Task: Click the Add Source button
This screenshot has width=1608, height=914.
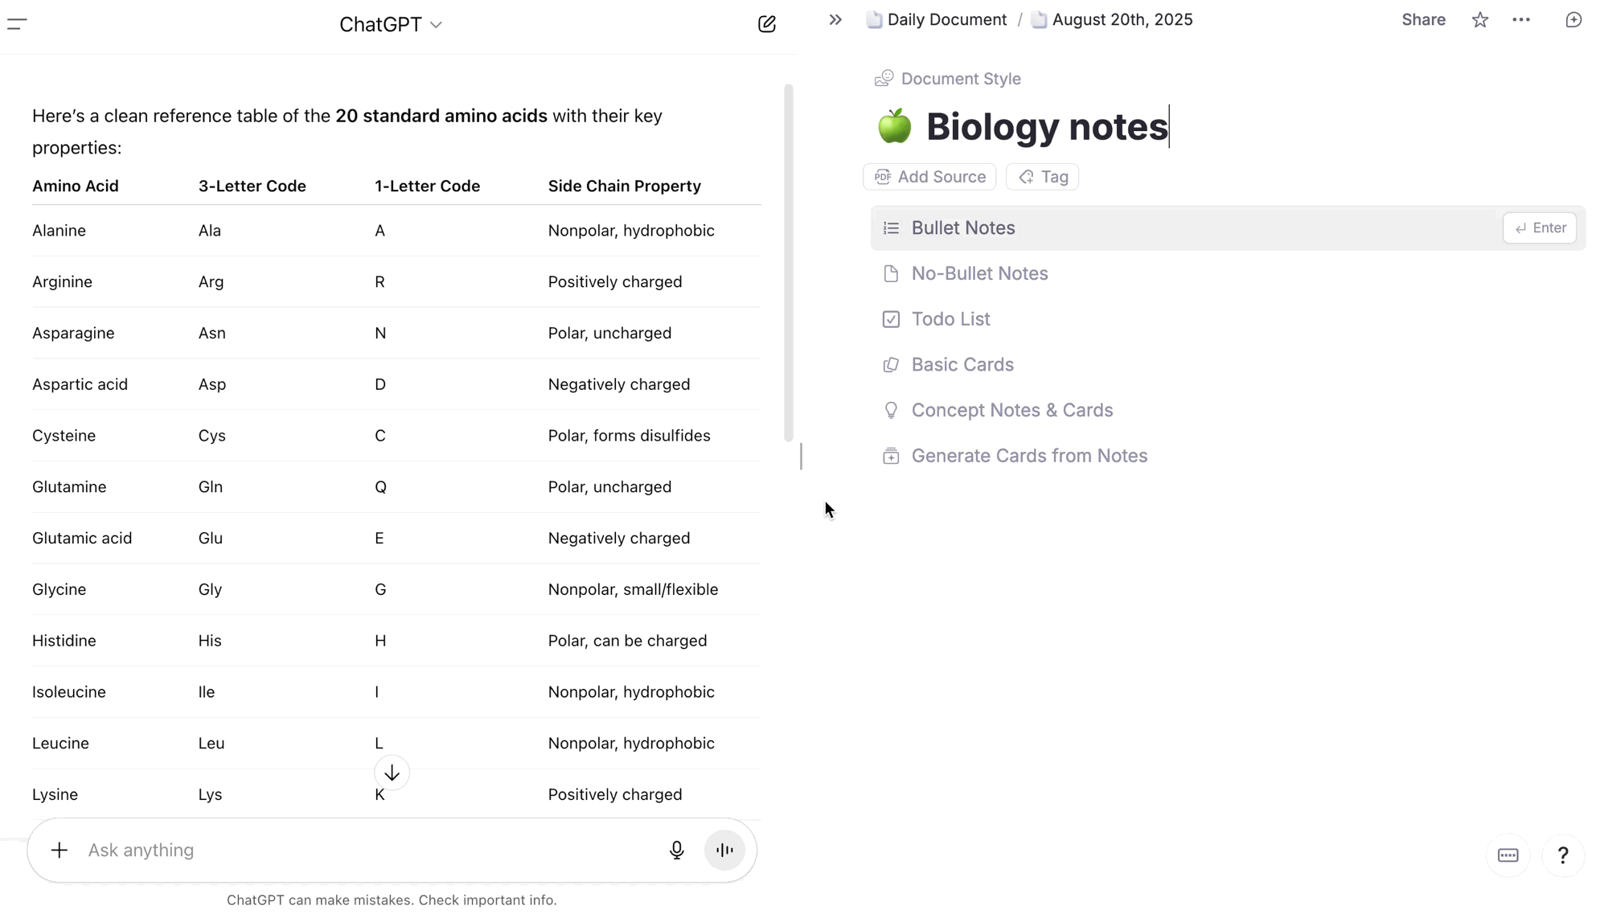Action: click(929, 177)
